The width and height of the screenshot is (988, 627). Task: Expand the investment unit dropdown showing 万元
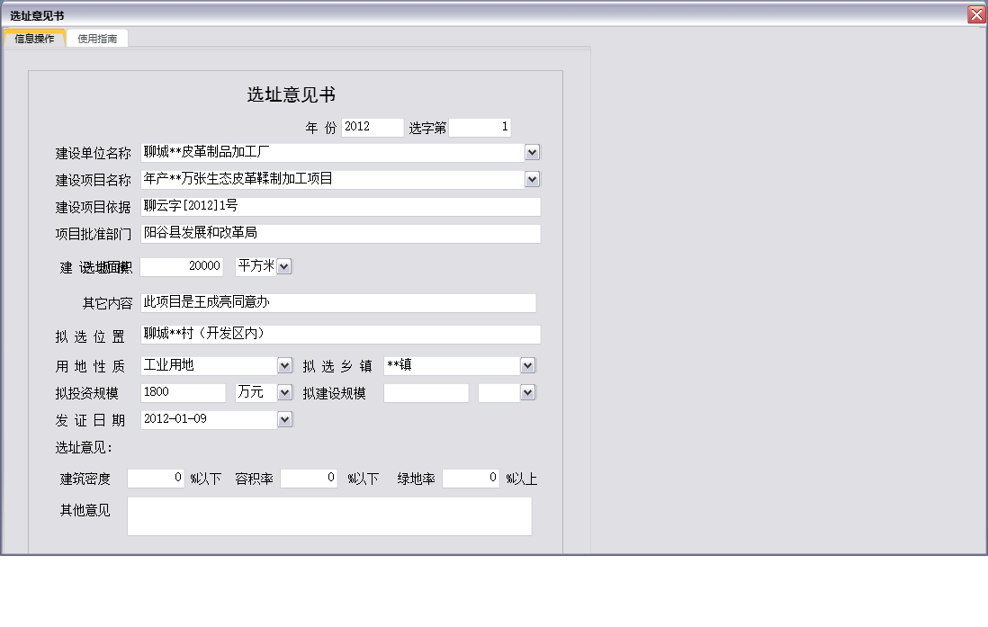(285, 392)
